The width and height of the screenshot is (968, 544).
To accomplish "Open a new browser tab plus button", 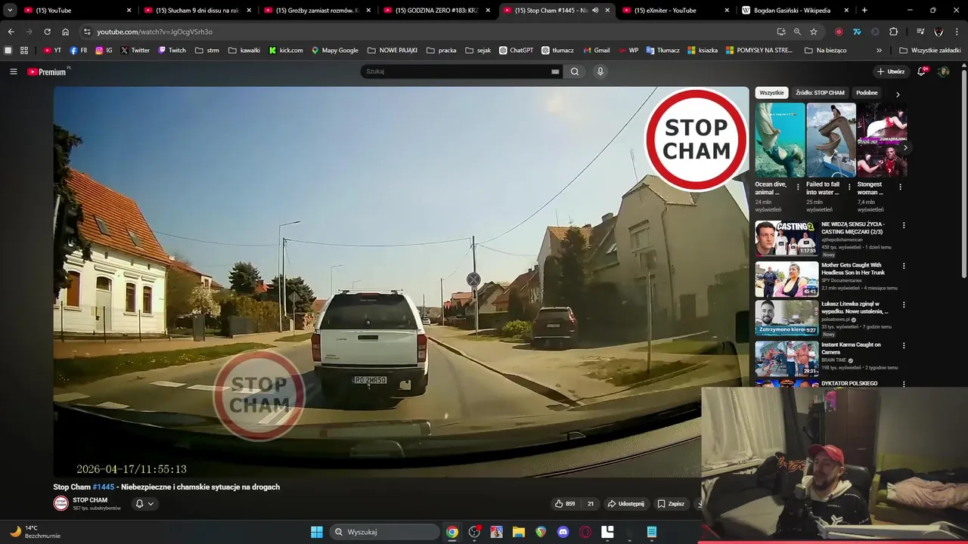I will (x=864, y=11).
